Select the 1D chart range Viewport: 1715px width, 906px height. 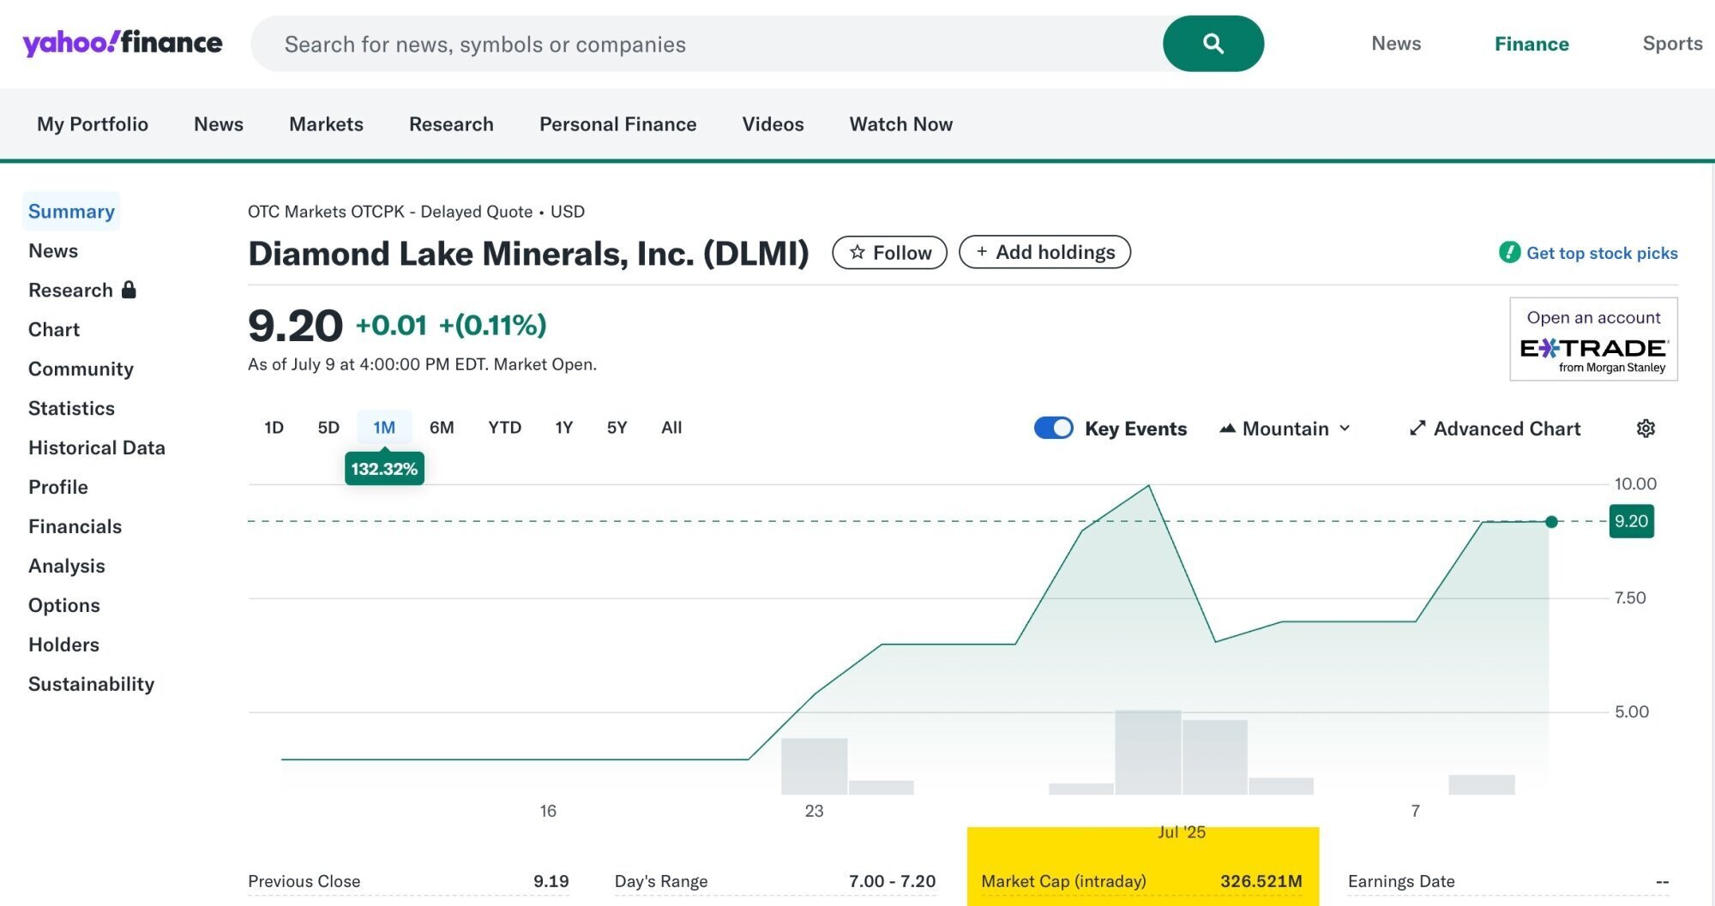coord(274,427)
